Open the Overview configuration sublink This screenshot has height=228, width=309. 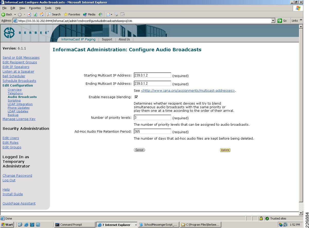click(15, 90)
